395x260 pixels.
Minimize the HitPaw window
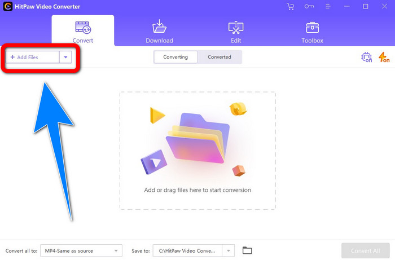347,6
